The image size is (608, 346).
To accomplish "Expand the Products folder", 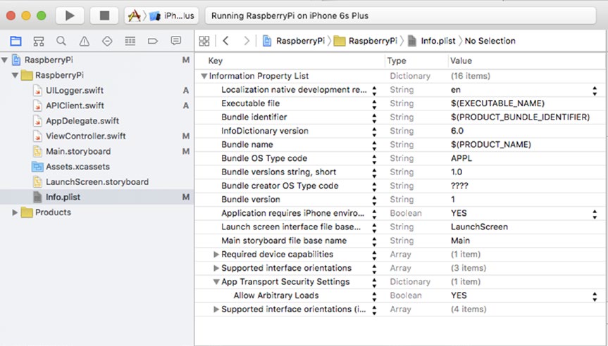I will [x=15, y=212].
